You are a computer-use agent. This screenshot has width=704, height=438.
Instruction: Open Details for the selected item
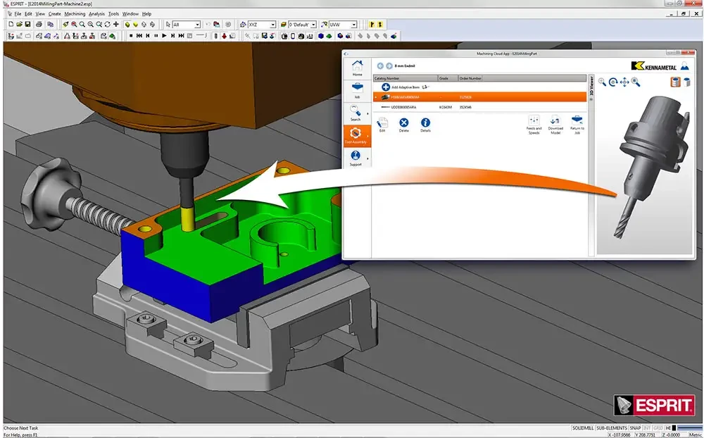[x=425, y=125]
